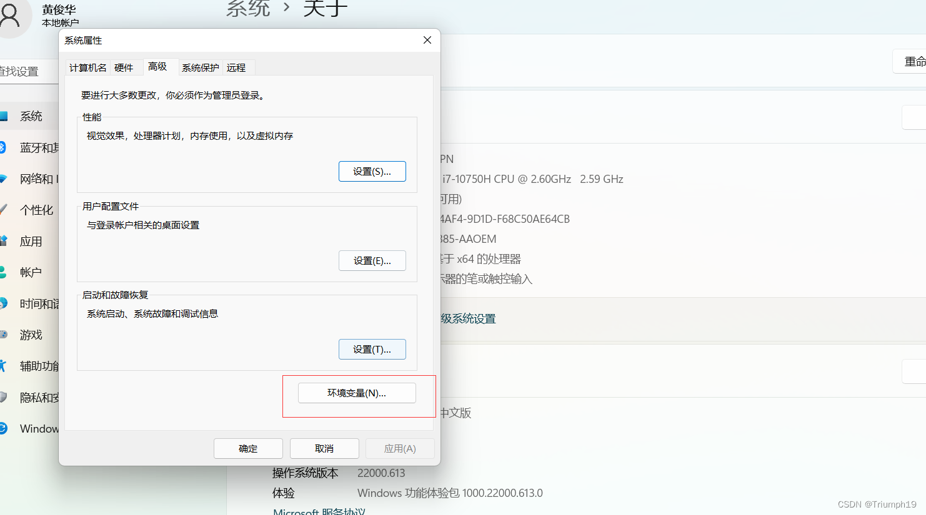
Task: Switch to the 硬件 tab
Action: [124, 67]
